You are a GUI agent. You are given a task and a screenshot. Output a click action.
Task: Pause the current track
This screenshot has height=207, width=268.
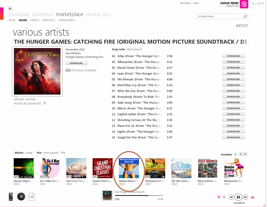click(238, 197)
